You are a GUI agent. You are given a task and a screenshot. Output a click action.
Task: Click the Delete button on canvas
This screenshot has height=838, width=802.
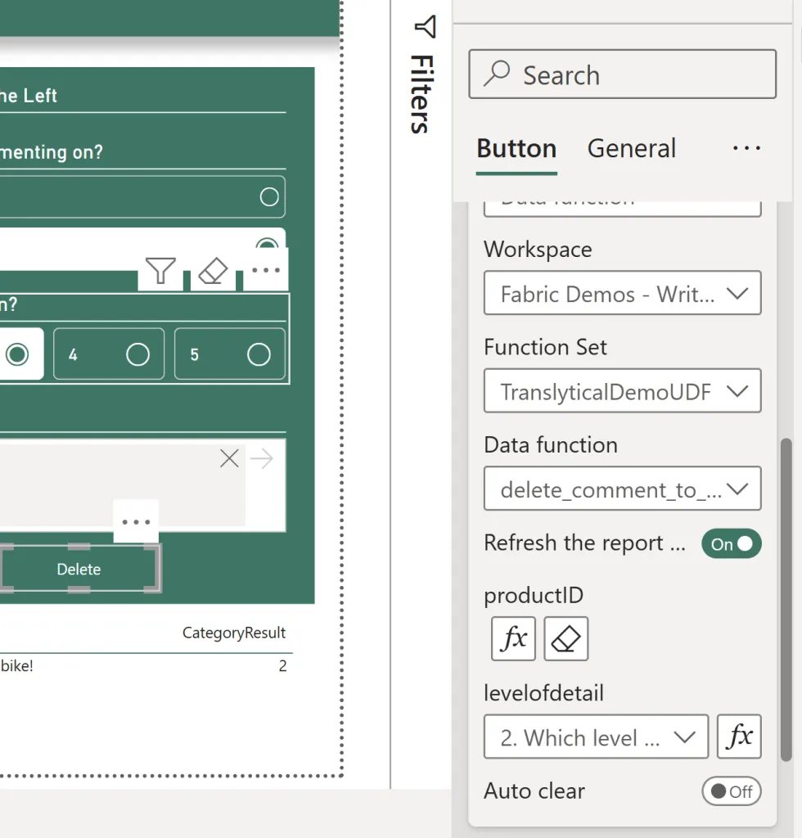[79, 570]
